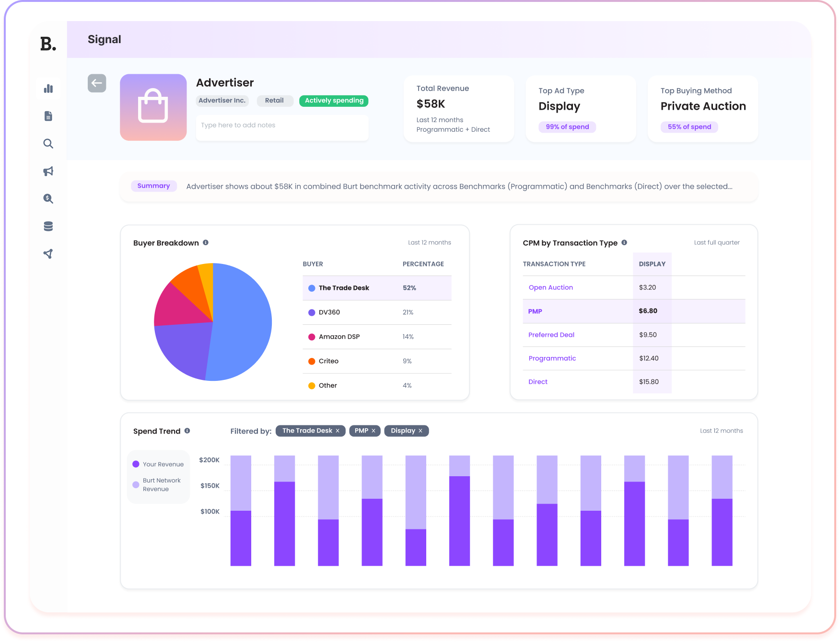Select the Criteo buyer row
The image size is (840, 642).
coord(377,361)
